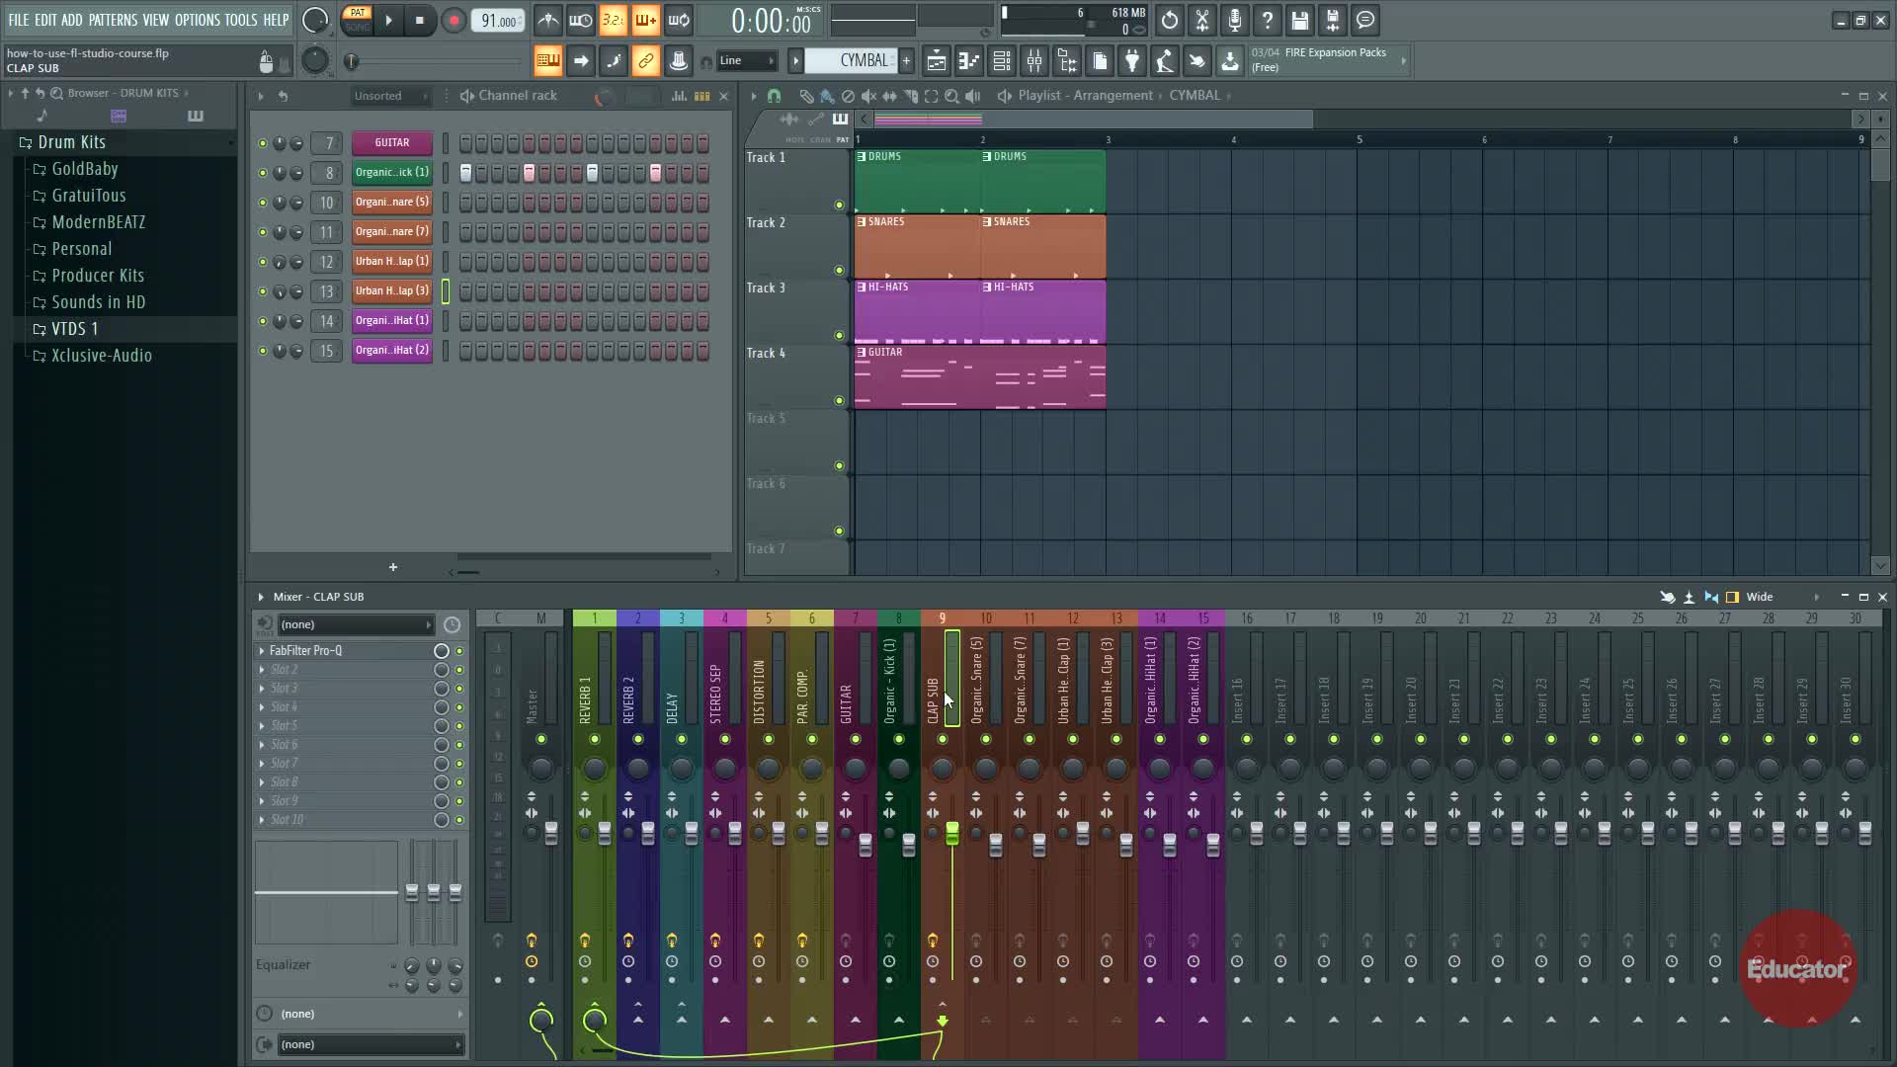Screen dimensions: 1897x1067
Task: Open the ModernBEATZ browser folder
Action: click(98, 222)
